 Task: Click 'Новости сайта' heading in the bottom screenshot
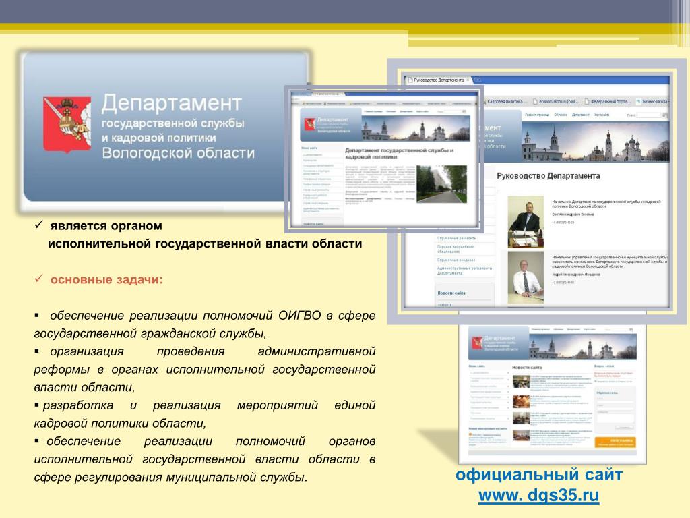(527, 367)
